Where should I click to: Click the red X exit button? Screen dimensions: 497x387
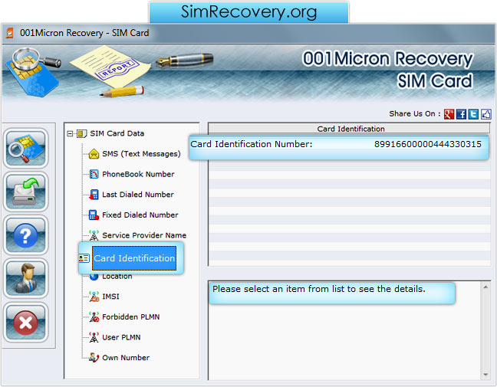pyautogui.click(x=25, y=322)
